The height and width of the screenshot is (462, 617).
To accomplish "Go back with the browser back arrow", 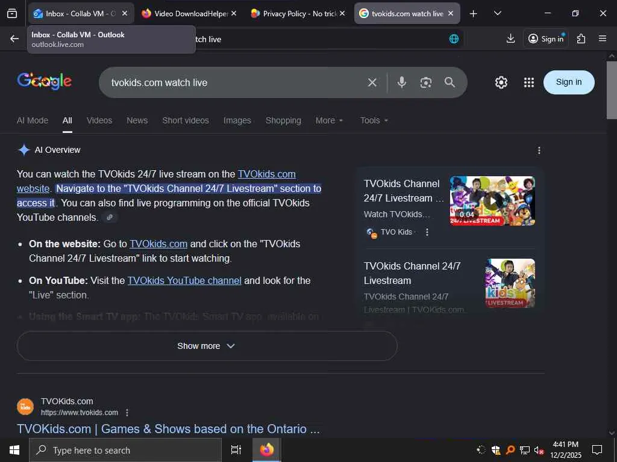I will coord(14,38).
